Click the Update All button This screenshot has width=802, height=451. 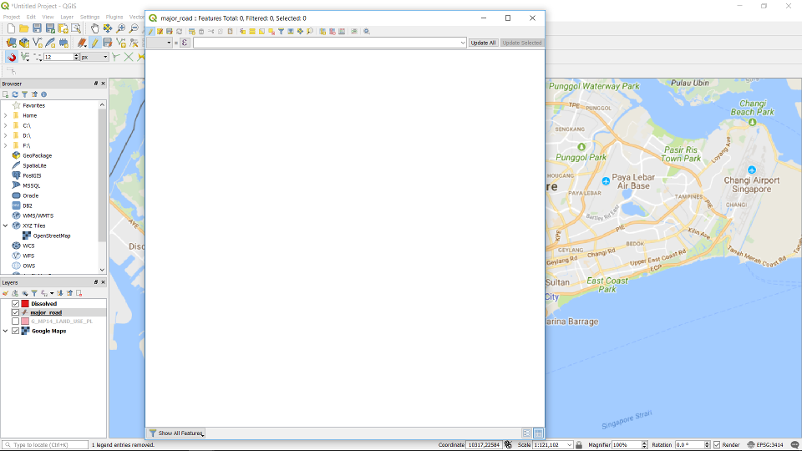pos(483,43)
